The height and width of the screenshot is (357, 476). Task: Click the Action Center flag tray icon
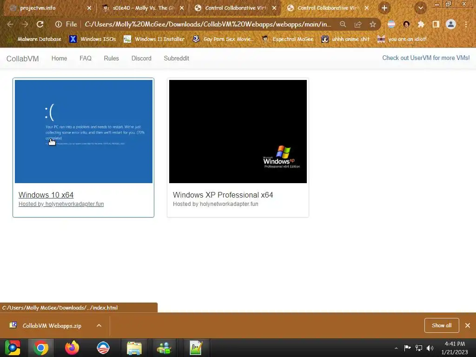(x=407, y=348)
